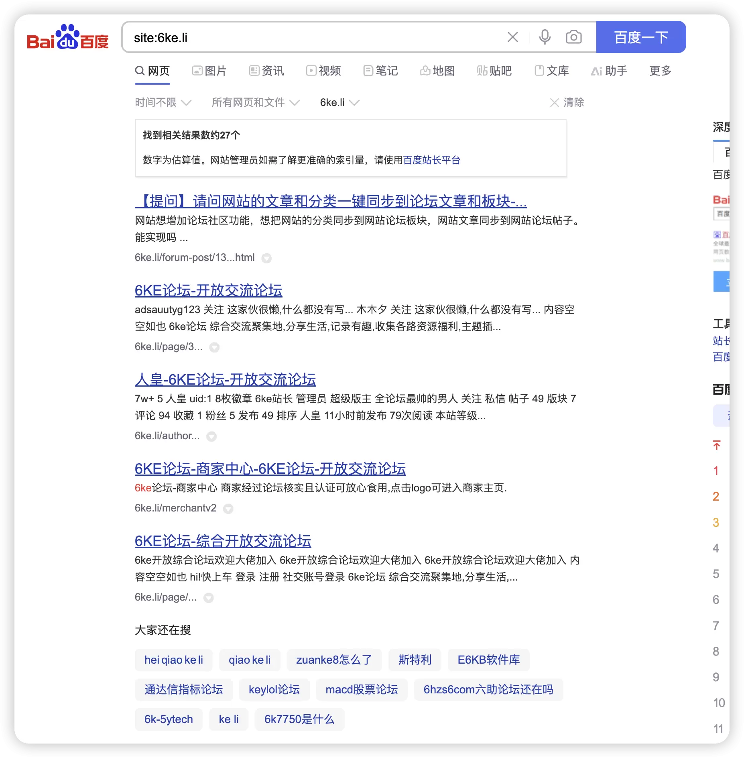Open hot-search item number 10
This screenshot has height=758, width=744.
click(719, 703)
